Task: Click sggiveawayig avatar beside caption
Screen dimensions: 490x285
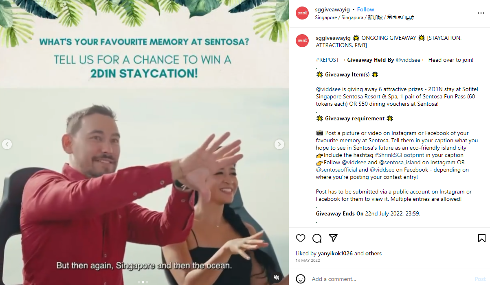Action: pos(302,41)
